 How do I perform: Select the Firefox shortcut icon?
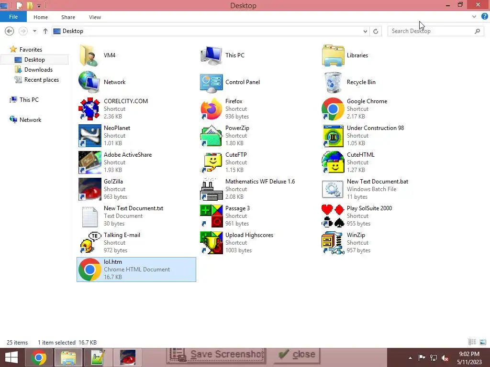(x=211, y=109)
